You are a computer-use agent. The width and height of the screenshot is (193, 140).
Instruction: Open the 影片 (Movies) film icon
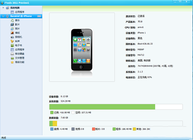click(x=12, y=24)
